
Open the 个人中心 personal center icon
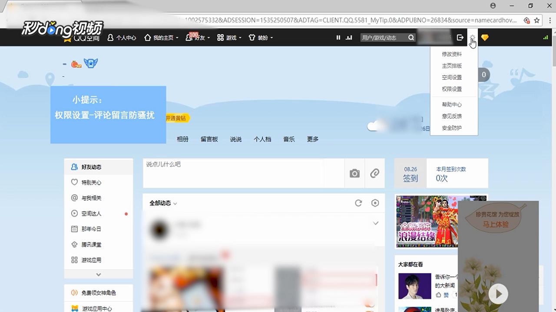tap(111, 38)
